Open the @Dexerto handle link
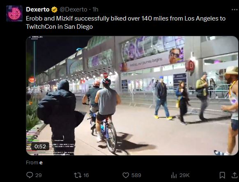 (74, 9)
